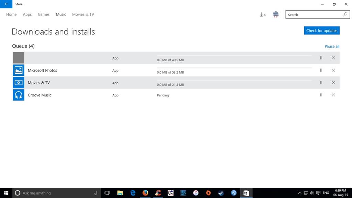Screen dimensions: 352x198
Task: Show hidden system tray icons
Action: [299, 193]
